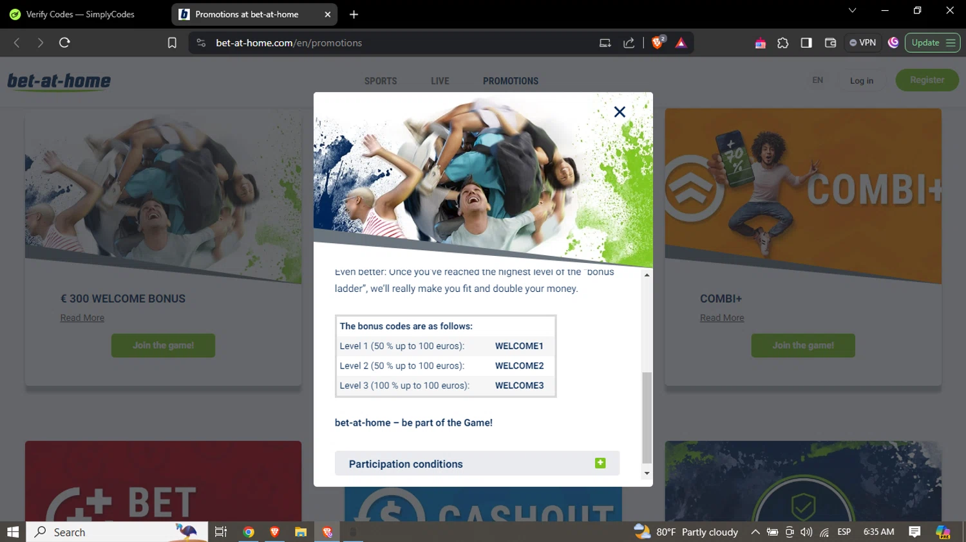This screenshot has width=966, height=542.
Task: Open the Leo AI icon
Action: pyautogui.click(x=893, y=42)
